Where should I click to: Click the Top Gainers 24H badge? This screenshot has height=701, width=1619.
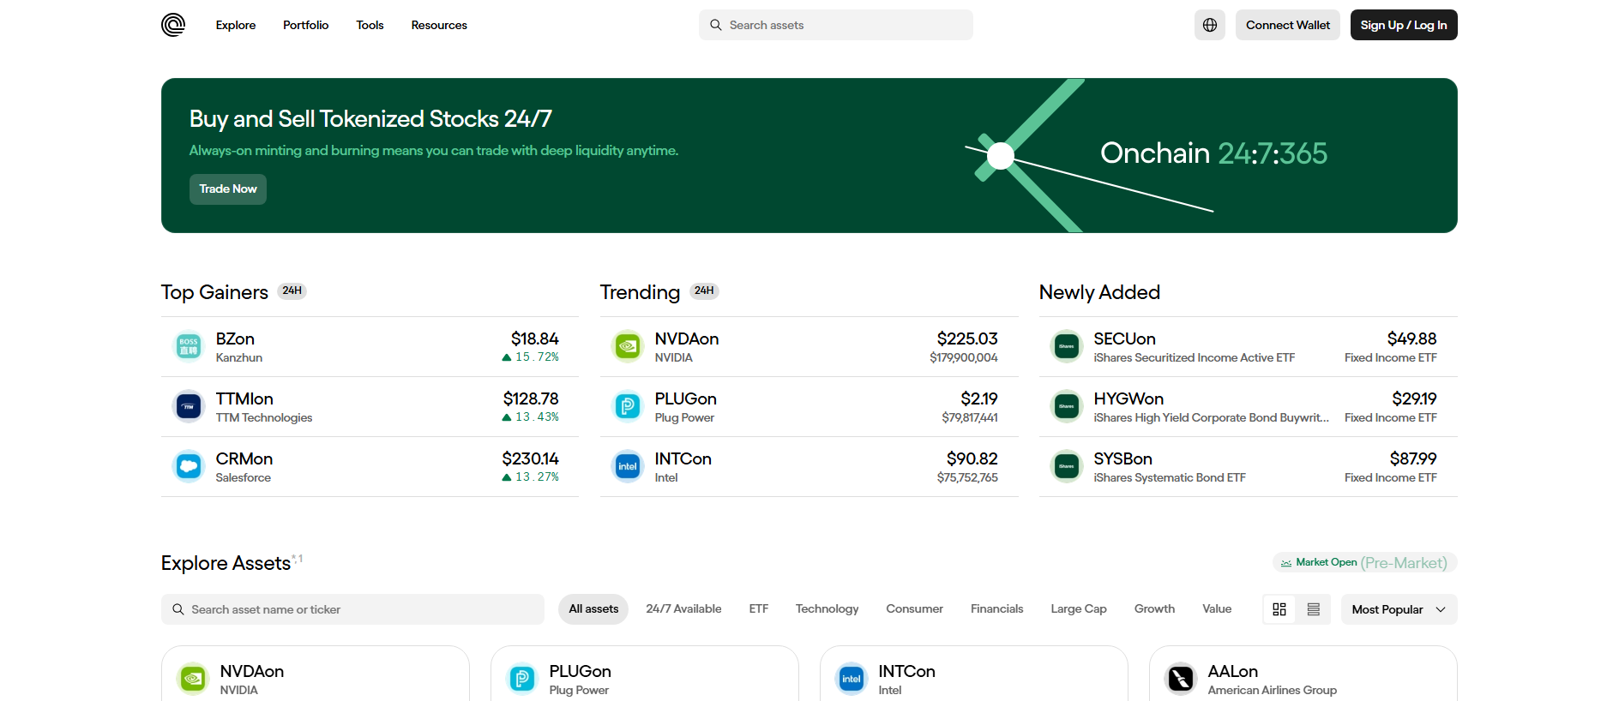pyautogui.click(x=292, y=291)
